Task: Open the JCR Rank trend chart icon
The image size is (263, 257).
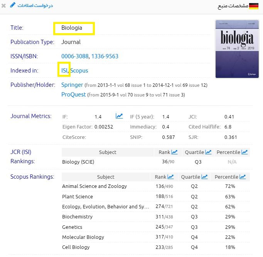Action: pyautogui.click(x=174, y=152)
